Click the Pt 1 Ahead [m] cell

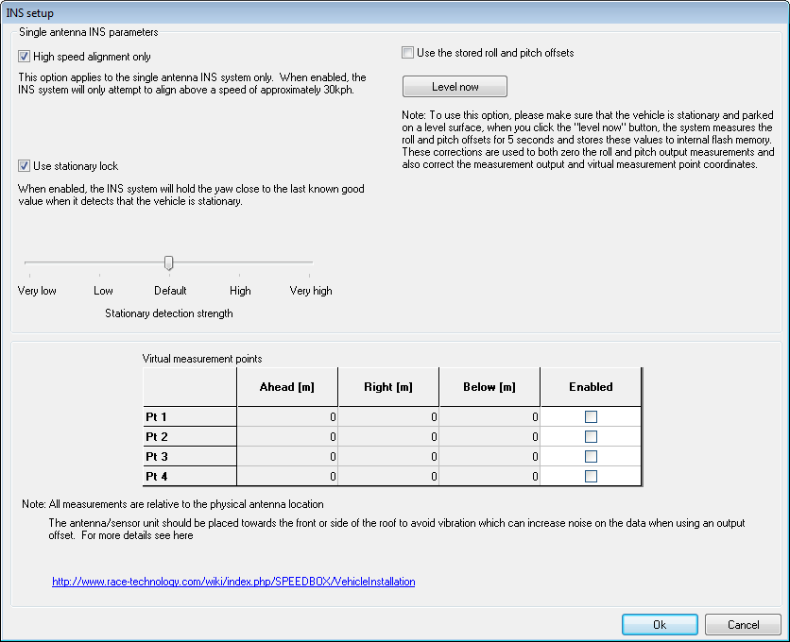pos(287,416)
